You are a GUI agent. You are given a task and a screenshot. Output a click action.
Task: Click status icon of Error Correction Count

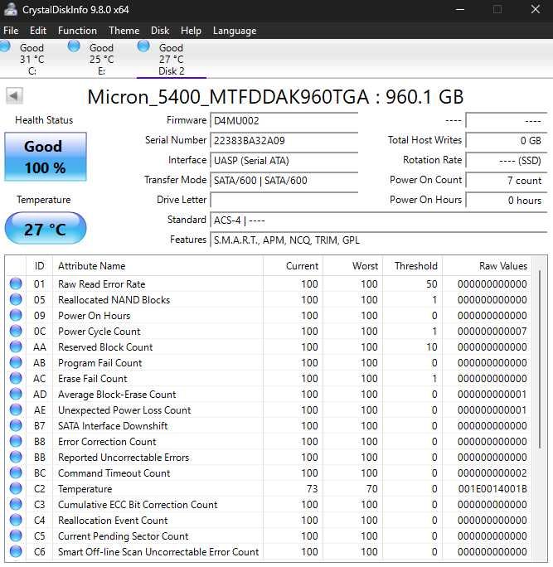(16, 441)
